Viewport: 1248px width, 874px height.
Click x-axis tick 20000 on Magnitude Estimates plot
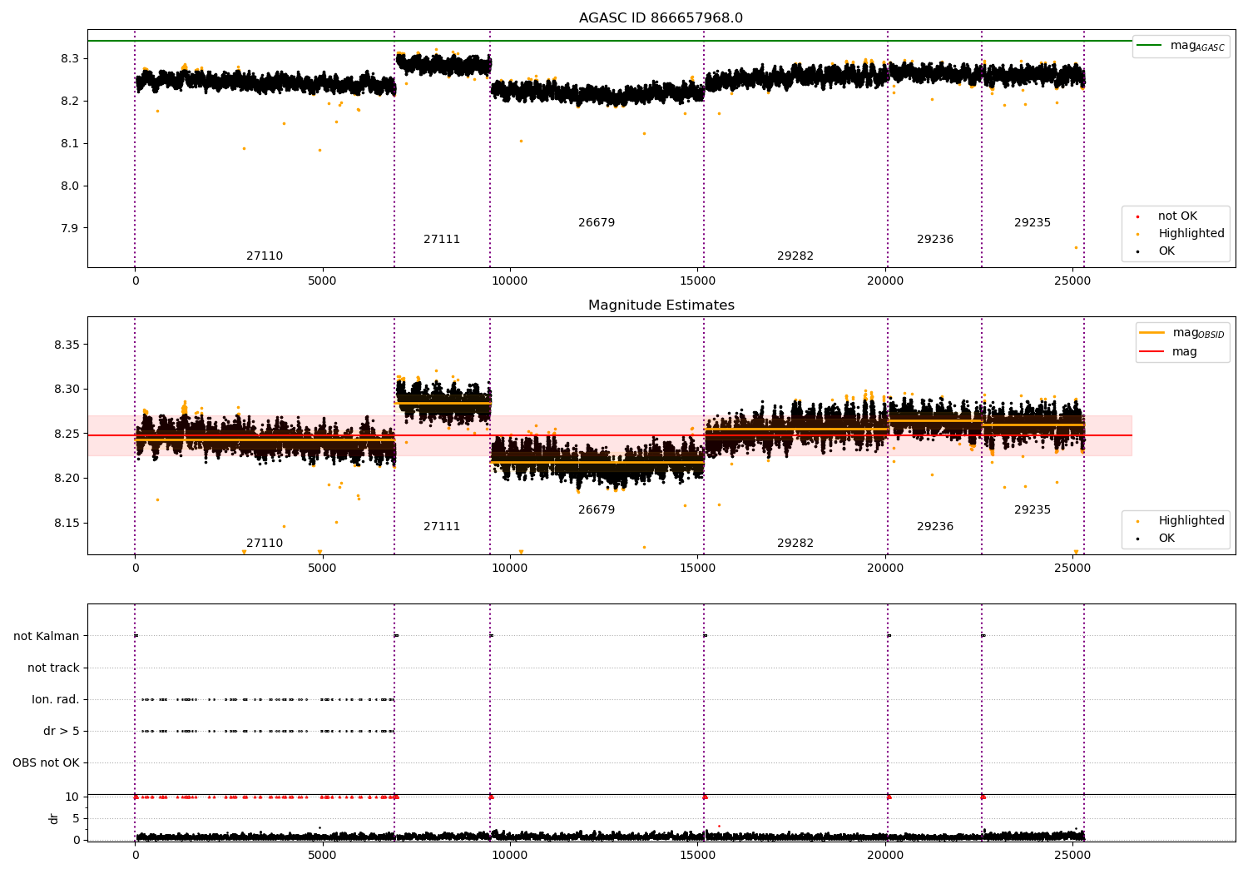(x=885, y=569)
